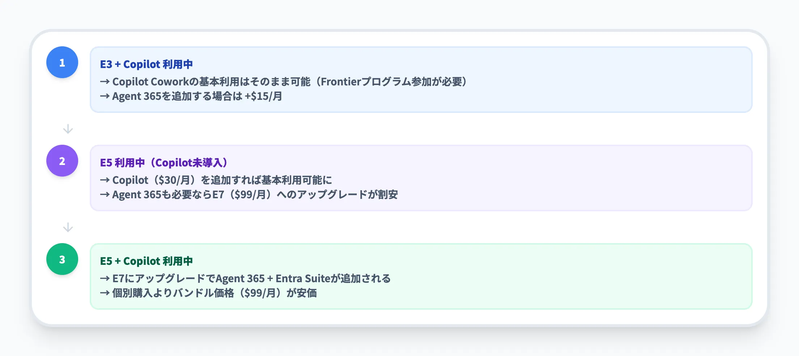Image resolution: width=799 pixels, height=356 pixels.
Task: Click the down arrow below step 2
Action: pyautogui.click(x=68, y=228)
